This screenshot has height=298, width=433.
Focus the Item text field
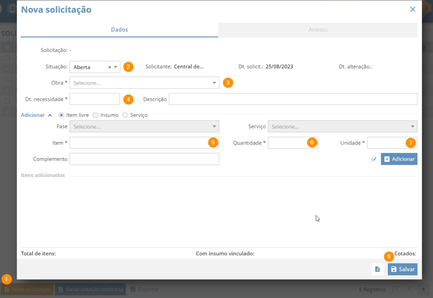[144, 143]
